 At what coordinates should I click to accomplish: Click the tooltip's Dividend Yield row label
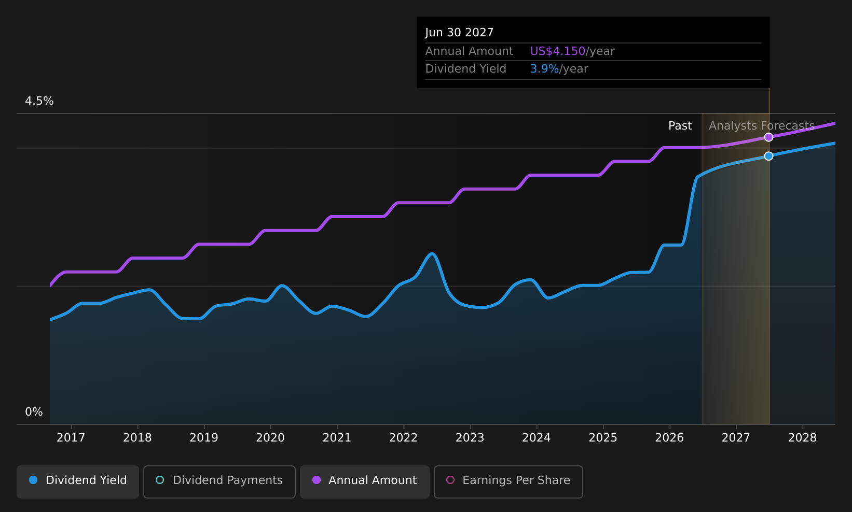[x=465, y=69]
